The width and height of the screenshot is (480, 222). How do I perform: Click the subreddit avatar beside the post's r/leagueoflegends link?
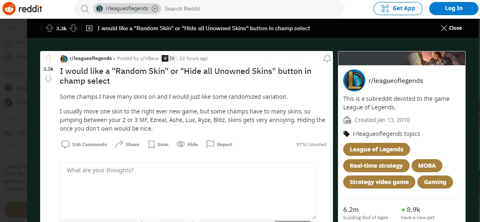(63, 58)
